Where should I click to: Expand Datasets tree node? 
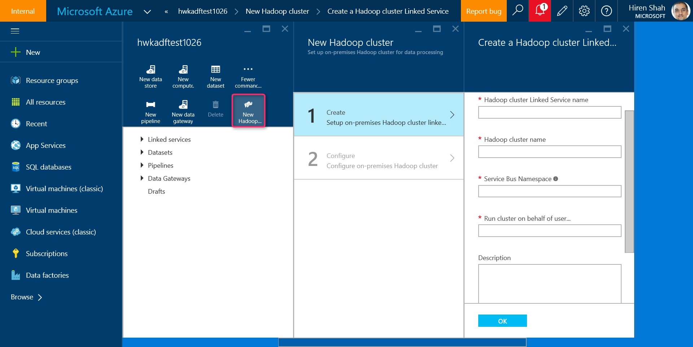(142, 152)
